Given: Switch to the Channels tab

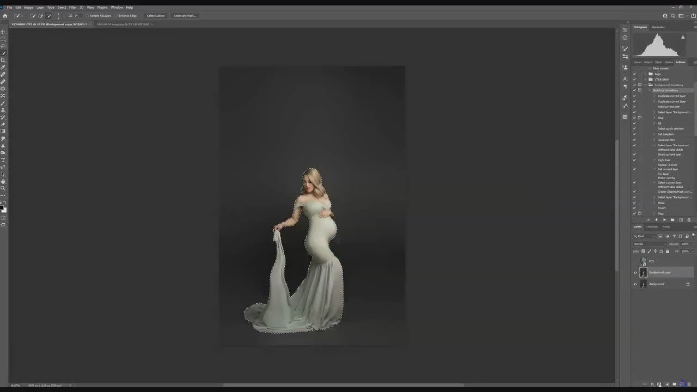Looking at the screenshot, I should click(x=652, y=226).
